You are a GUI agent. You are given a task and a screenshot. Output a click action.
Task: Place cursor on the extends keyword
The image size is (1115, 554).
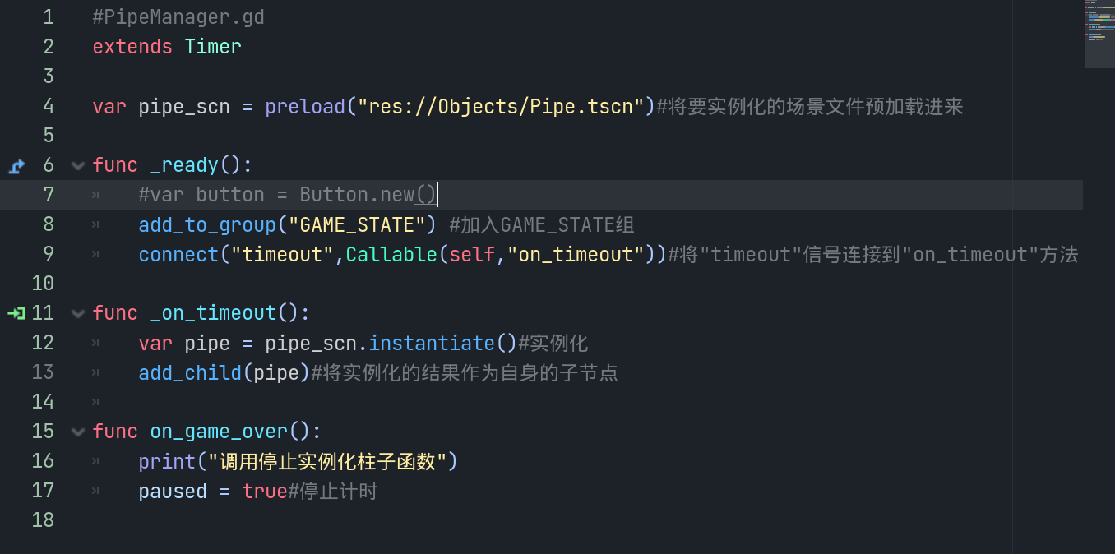pos(132,47)
